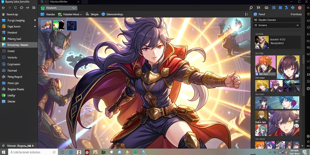The image size is (310, 155).
Task: Open the notification center icon
Action: 305,152
